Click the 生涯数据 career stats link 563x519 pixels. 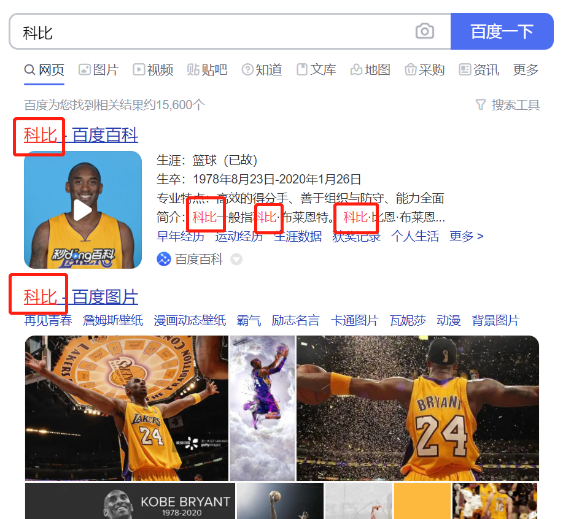point(298,236)
